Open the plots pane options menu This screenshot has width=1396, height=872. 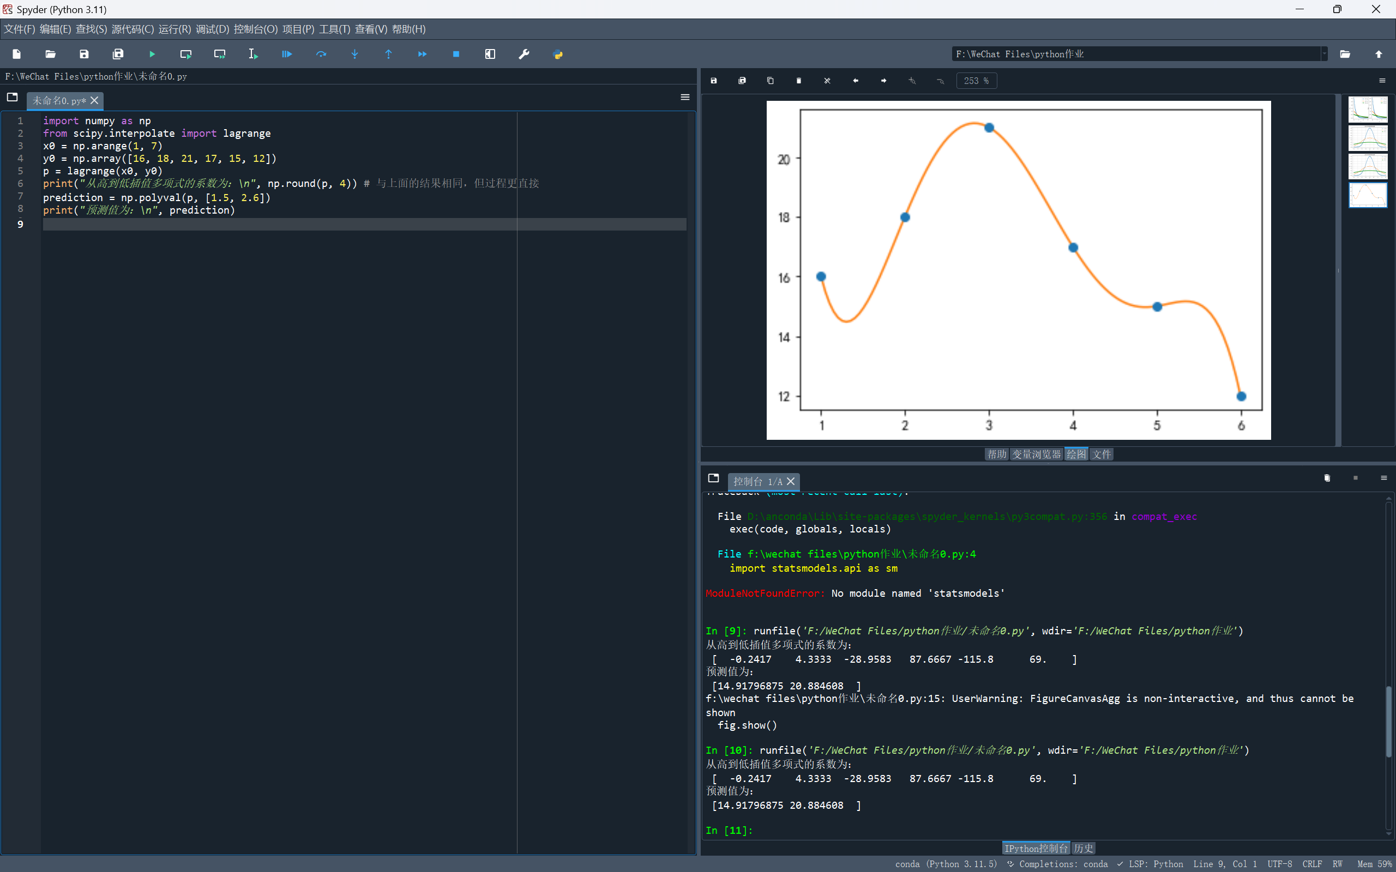pyautogui.click(x=1382, y=81)
